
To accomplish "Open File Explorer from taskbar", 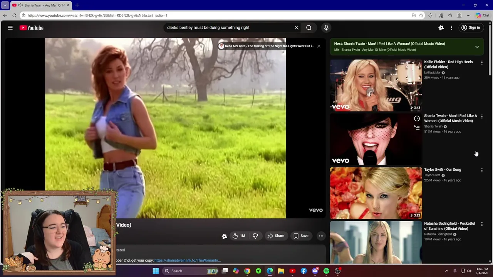I will coord(281,271).
